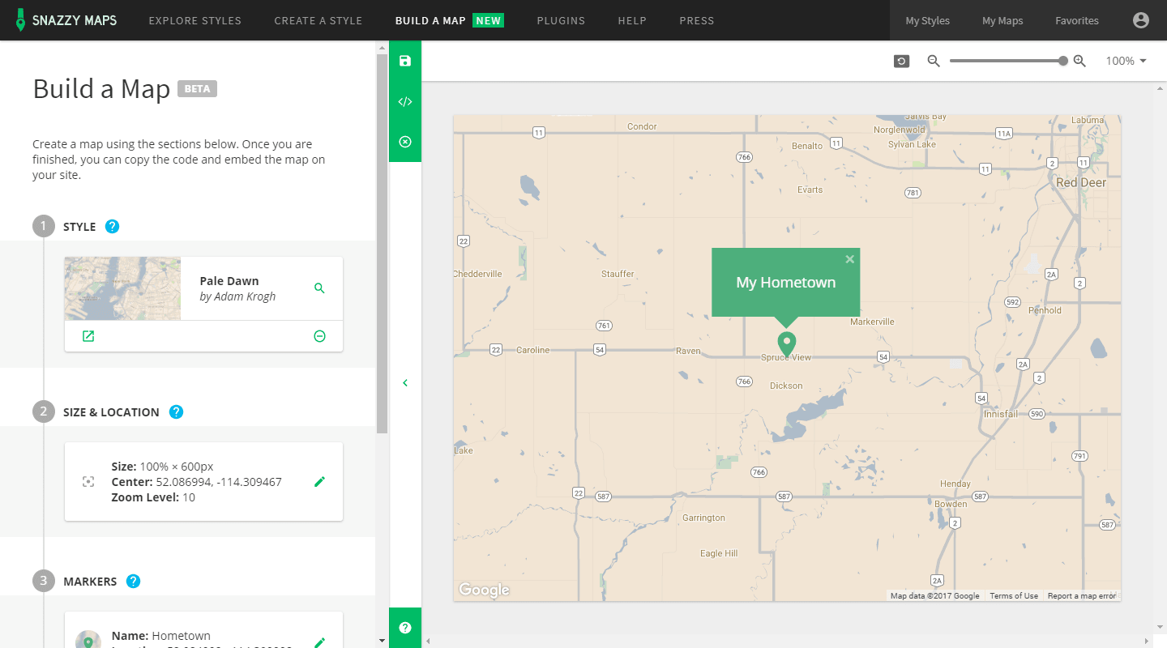1167x648 pixels.
Task: Remove the Pale Dawn style
Action: click(x=319, y=336)
